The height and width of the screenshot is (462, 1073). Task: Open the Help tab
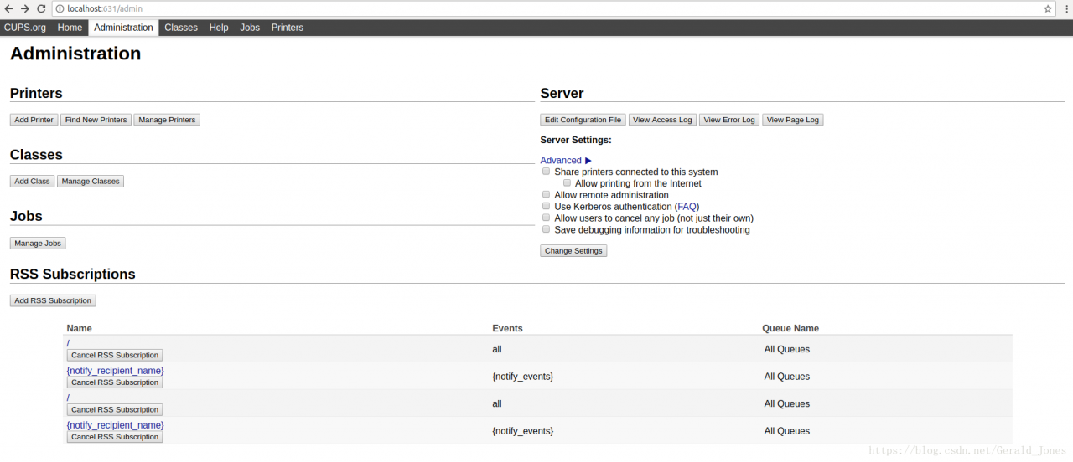(219, 28)
